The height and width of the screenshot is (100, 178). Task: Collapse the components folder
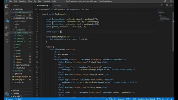coord(20,30)
